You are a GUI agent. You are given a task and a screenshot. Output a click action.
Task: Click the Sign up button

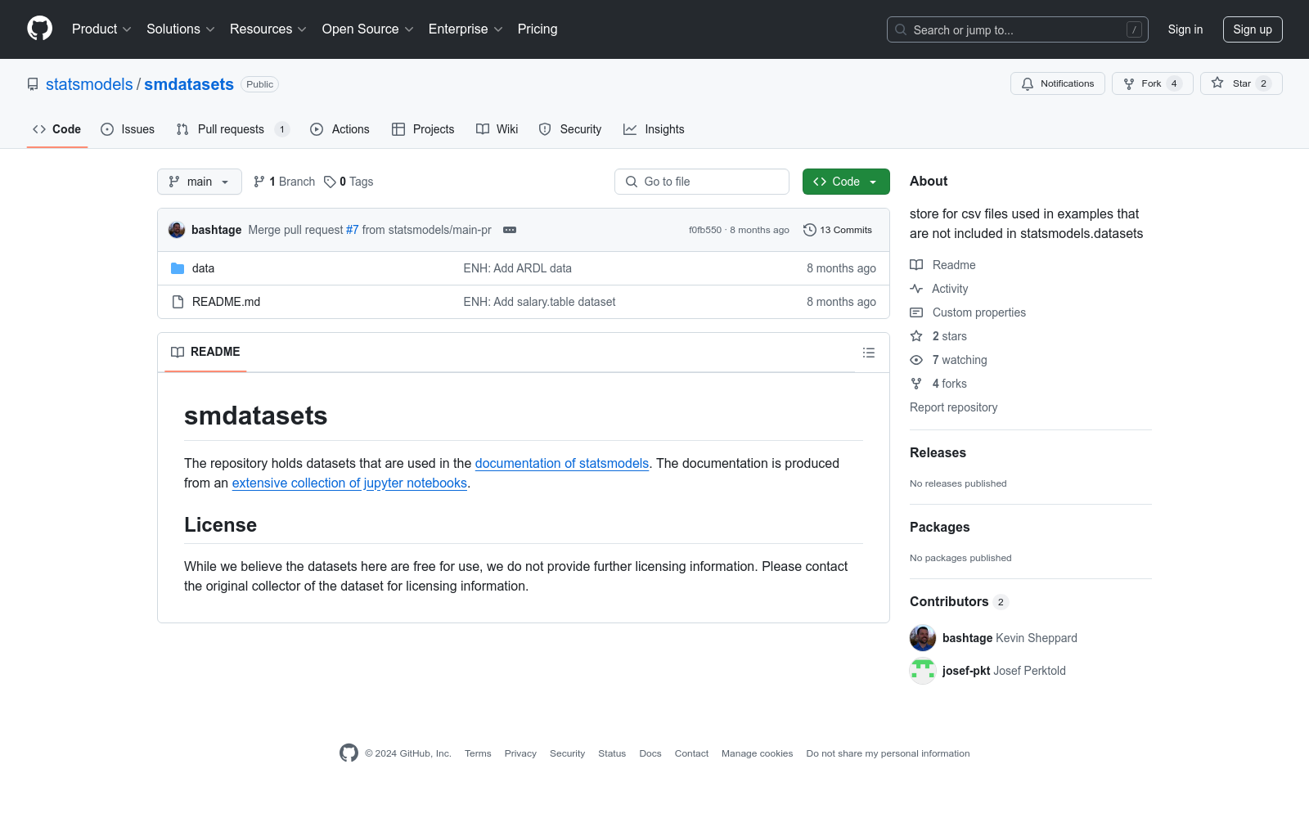tap(1253, 29)
